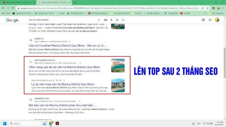Viewport: 226px width, 127px height.
Task: Select the 'căn hộ marina district' search tab
Action: (x=54, y=2)
